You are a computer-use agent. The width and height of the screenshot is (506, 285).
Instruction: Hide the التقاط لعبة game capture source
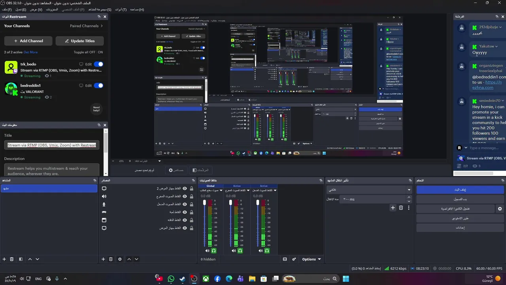pyautogui.click(x=185, y=212)
